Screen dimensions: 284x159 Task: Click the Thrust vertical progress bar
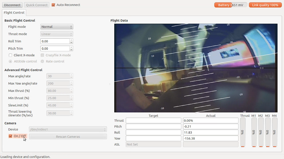point(243,132)
